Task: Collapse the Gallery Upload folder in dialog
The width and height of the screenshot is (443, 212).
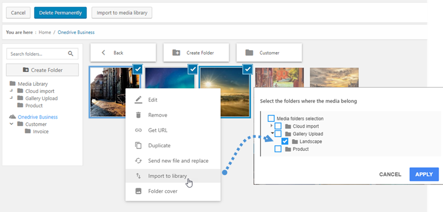Action: 271,134
